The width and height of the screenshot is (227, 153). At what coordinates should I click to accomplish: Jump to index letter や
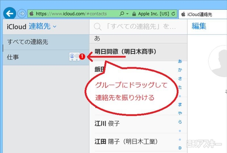(x=180, y=113)
